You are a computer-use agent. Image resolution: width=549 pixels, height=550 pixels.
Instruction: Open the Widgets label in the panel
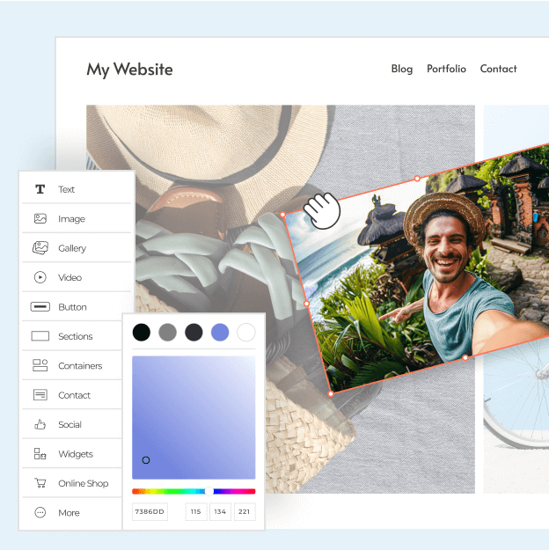(x=76, y=454)
